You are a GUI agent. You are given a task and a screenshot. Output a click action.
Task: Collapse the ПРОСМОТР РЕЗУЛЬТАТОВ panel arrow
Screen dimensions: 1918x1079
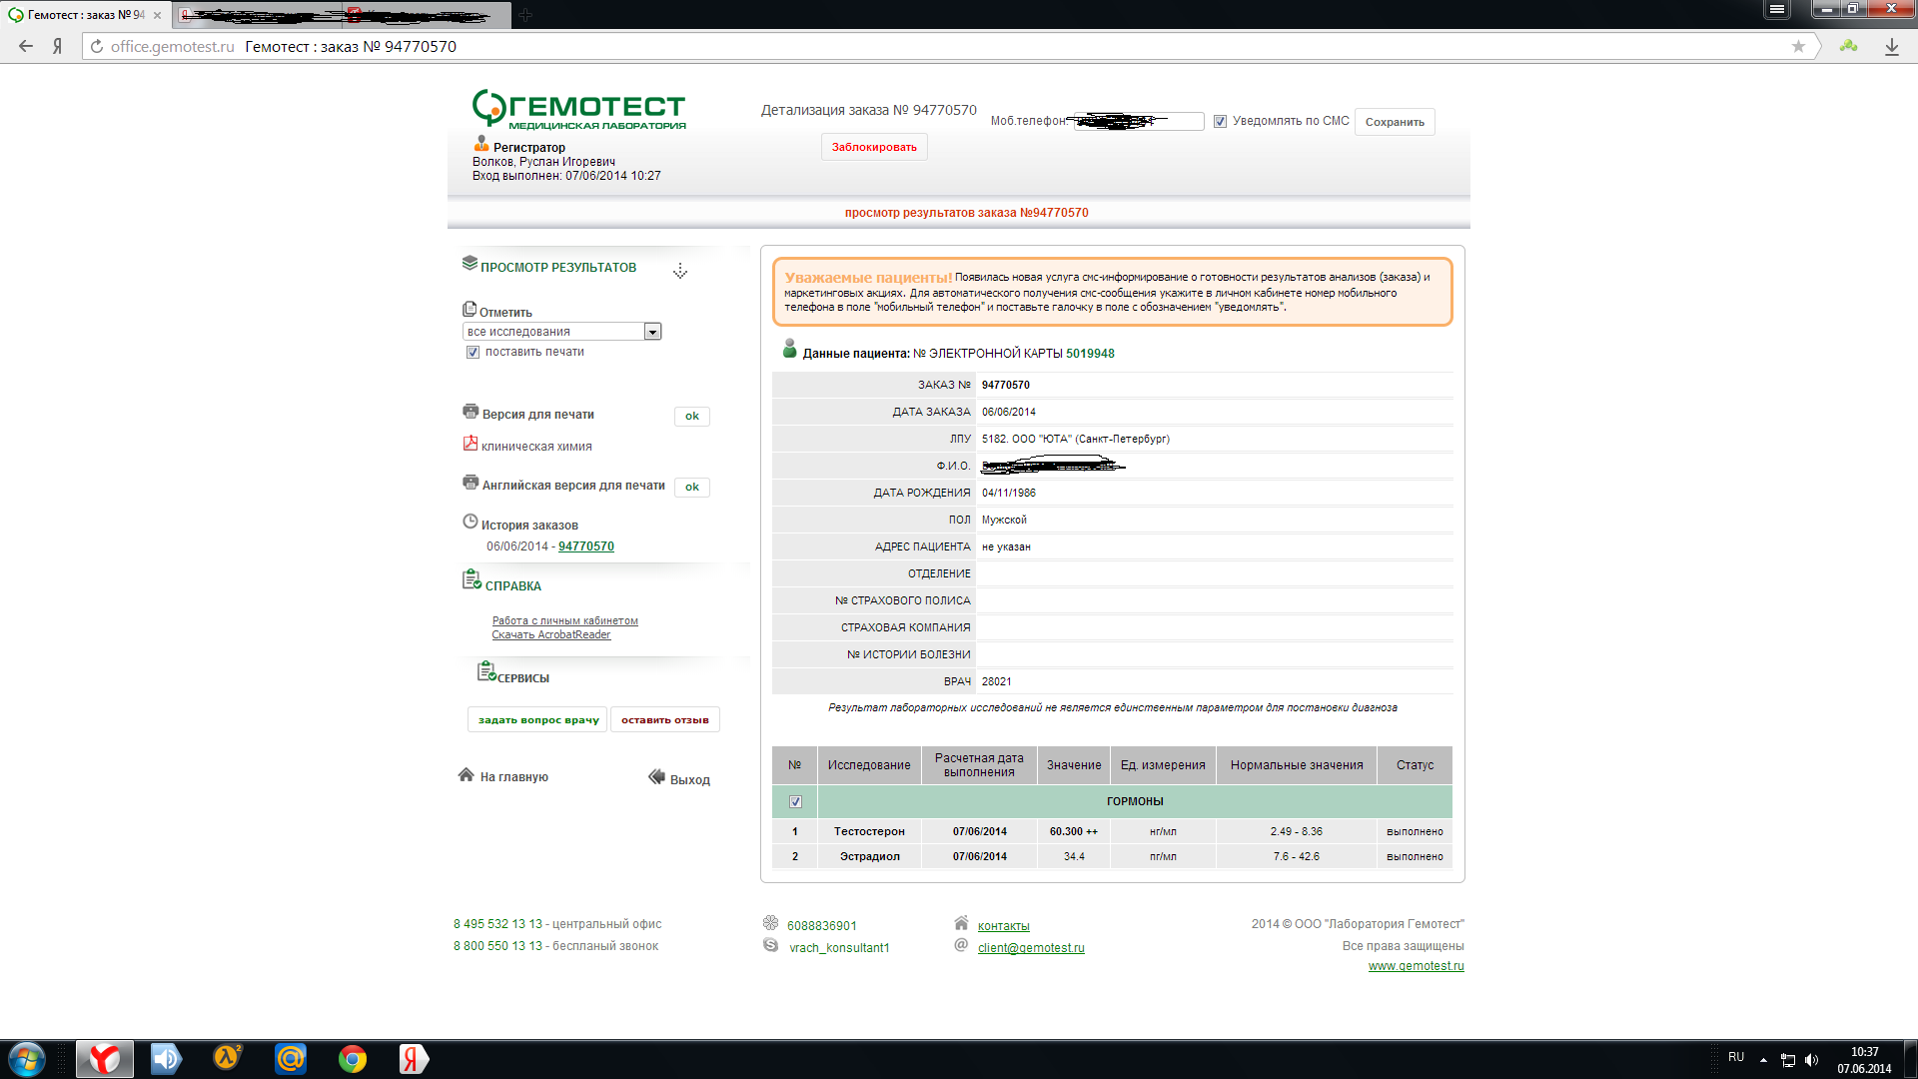(680, 271)
